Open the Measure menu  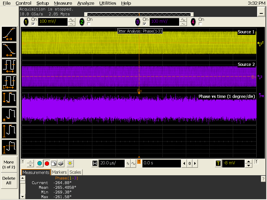click(63, 3)
